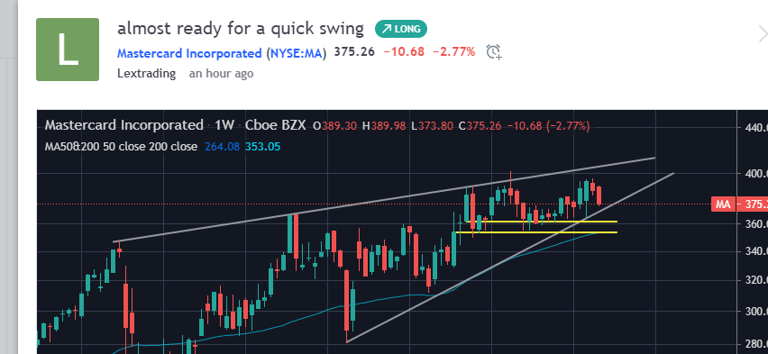Open the green L author avatar
This screenshot has width=768, height=354.
click(68, 50)
